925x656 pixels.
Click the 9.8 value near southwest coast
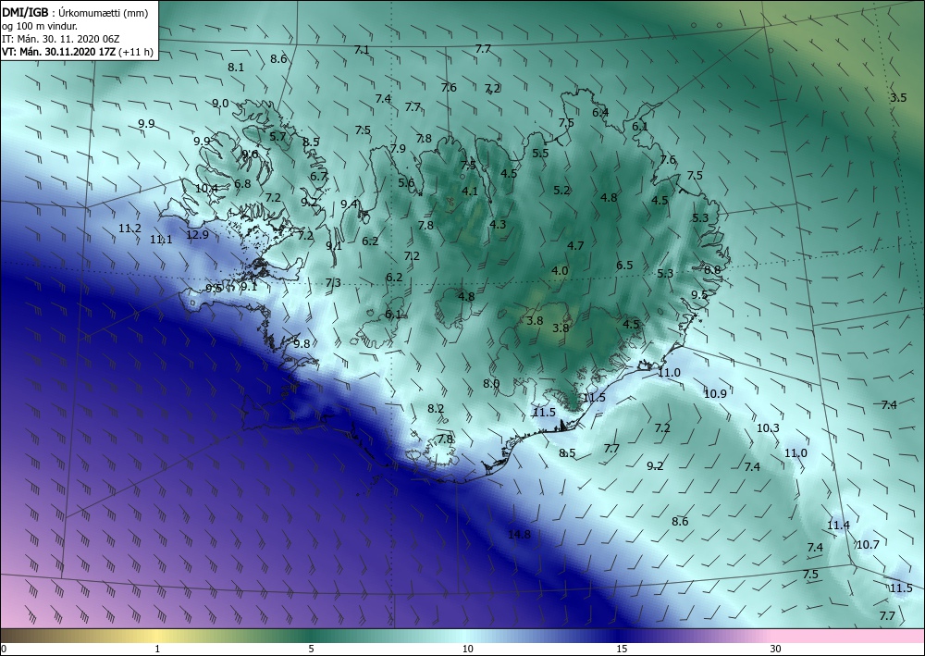coord(302,343)
